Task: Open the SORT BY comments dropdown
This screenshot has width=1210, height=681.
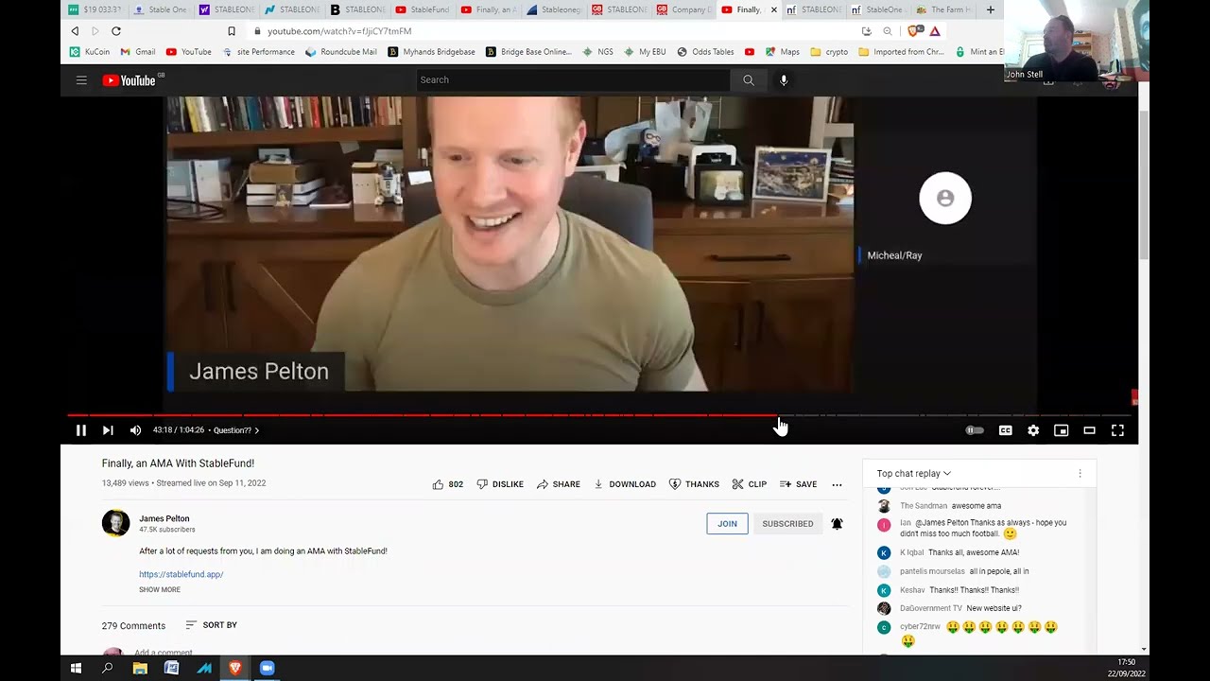Action: coord(212,625)
